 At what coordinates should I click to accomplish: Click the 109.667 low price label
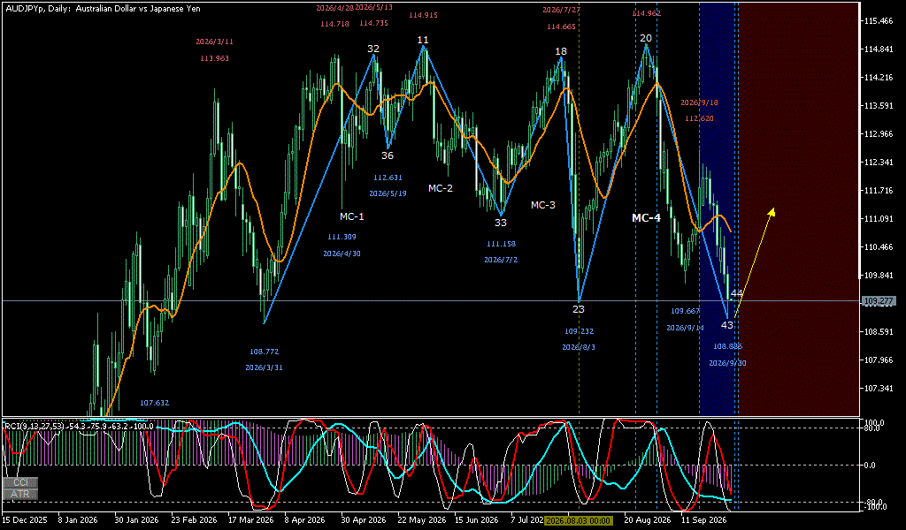click(686, 312)
